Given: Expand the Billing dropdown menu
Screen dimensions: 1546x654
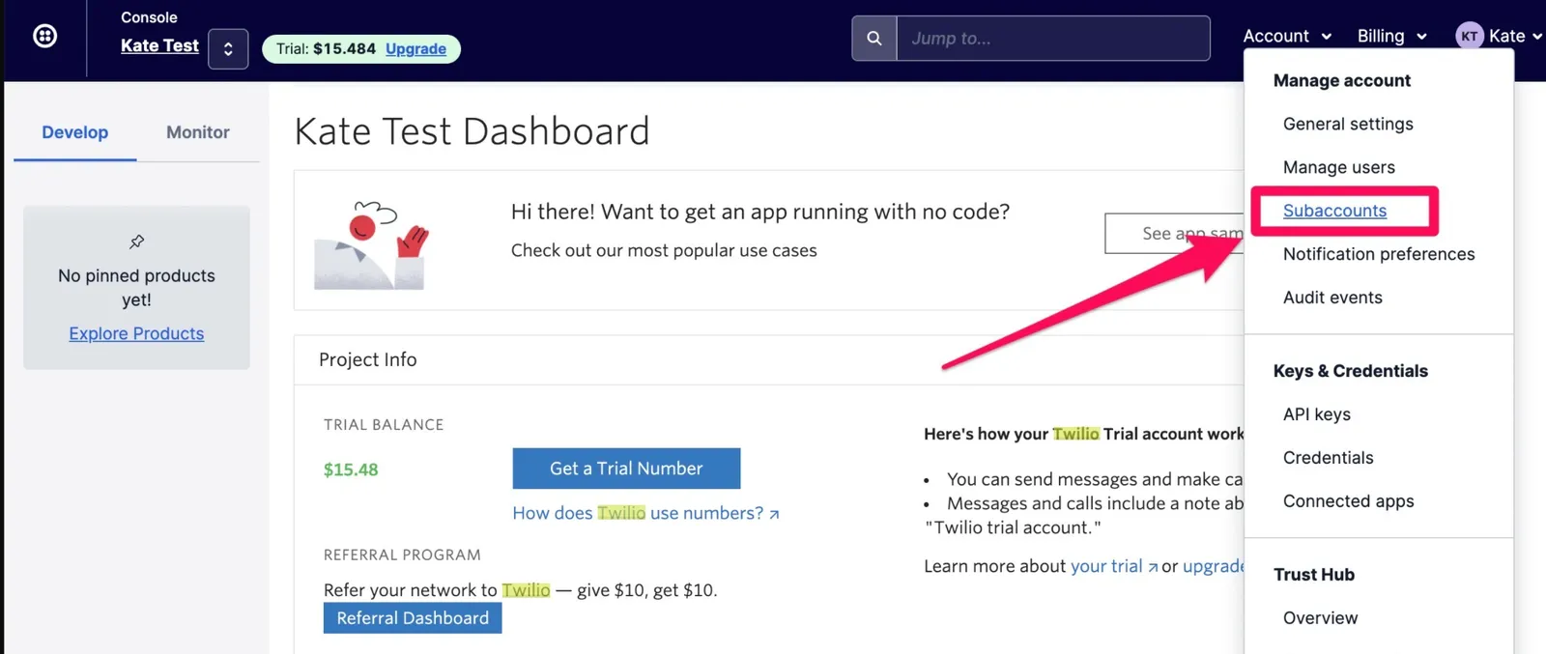Looking at the screenshot, I should coord(1391,37).
